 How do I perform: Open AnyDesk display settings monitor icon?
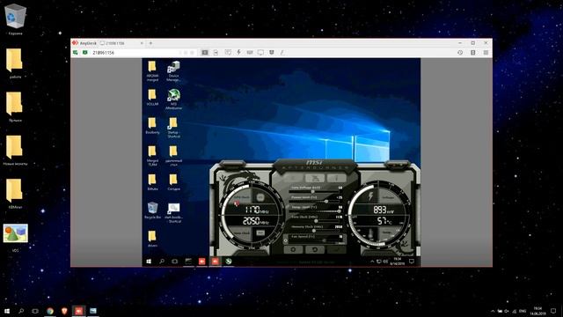[260, 53]
